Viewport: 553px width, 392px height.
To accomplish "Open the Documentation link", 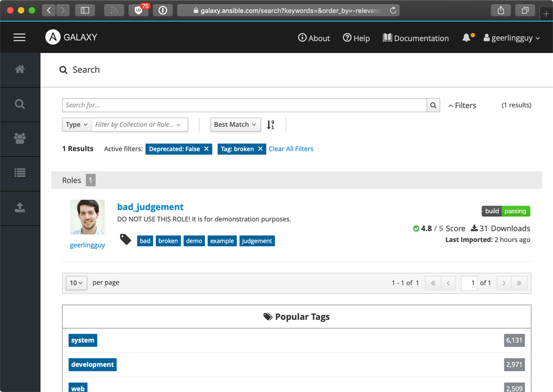I will coord(416,38).
